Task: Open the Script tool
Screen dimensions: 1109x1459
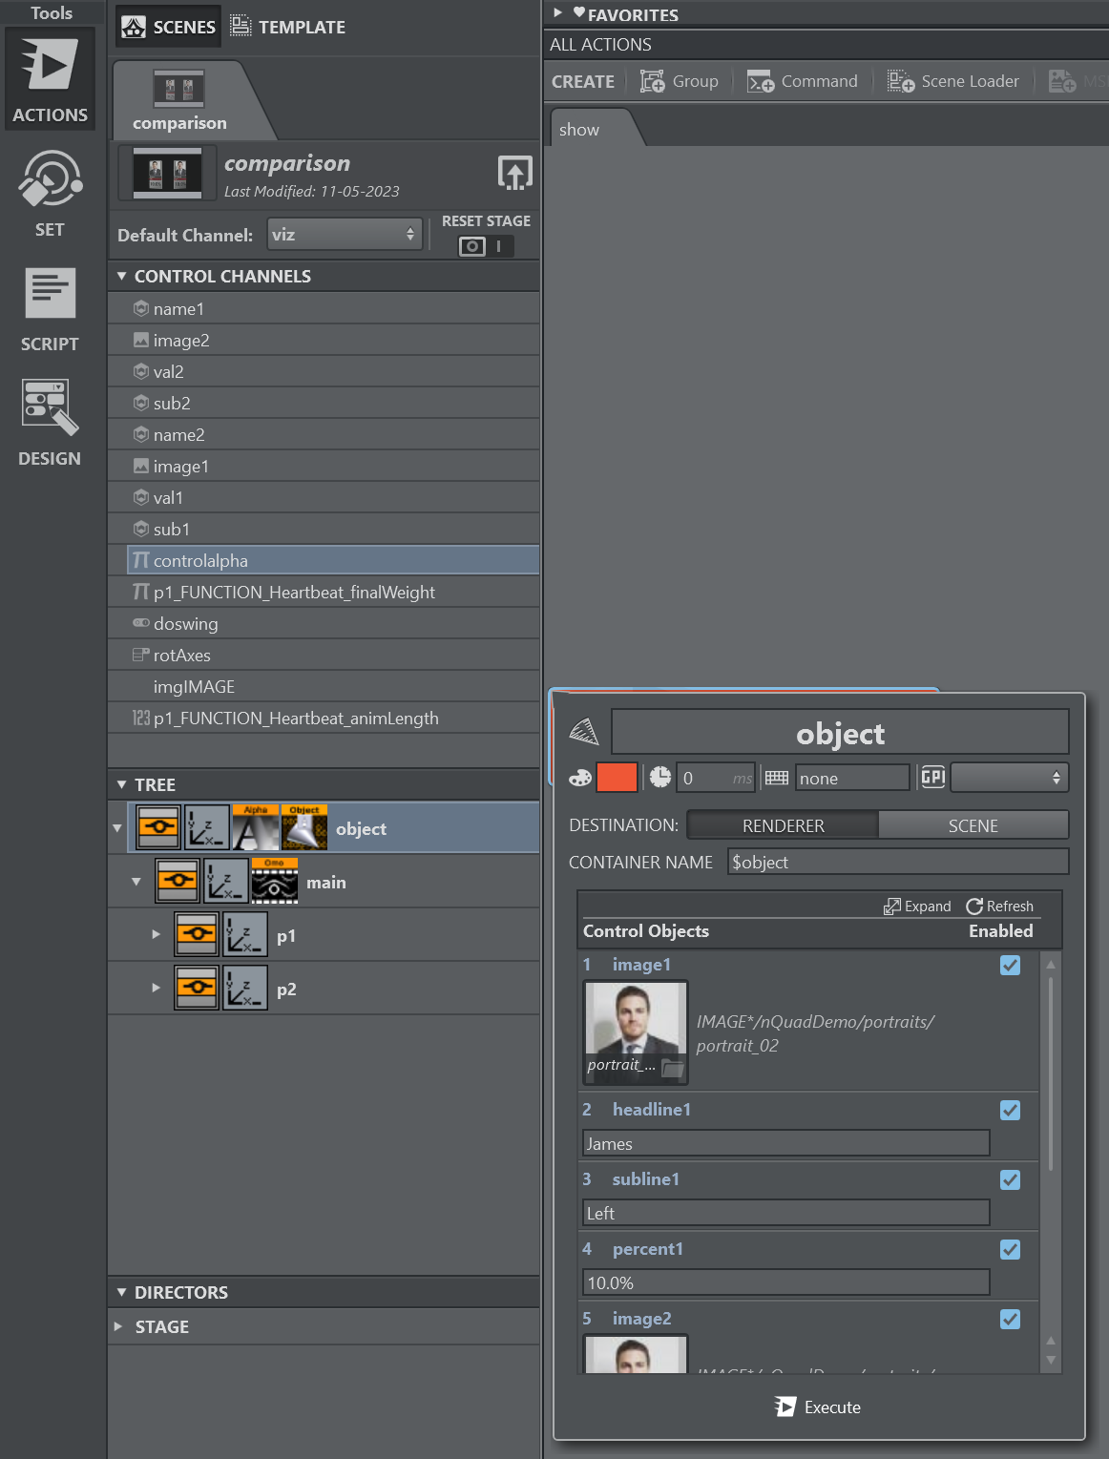Action: coord(50,309)
